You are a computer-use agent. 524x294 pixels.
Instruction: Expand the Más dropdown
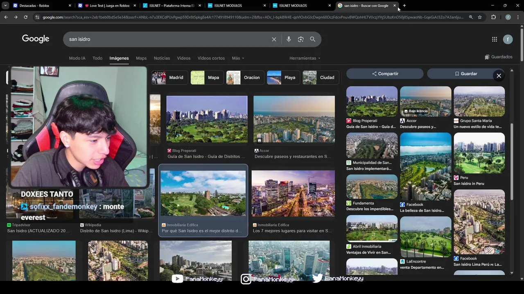tap(238, 58)
